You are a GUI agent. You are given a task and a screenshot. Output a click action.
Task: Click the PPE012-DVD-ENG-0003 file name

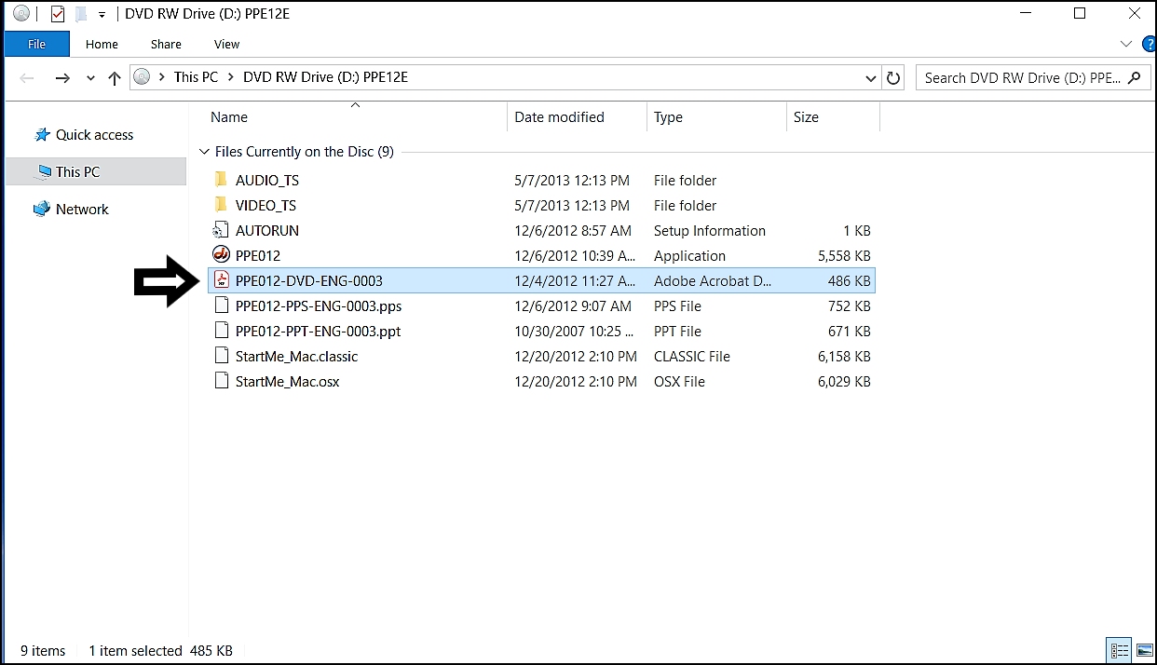[x=309, y=281]
